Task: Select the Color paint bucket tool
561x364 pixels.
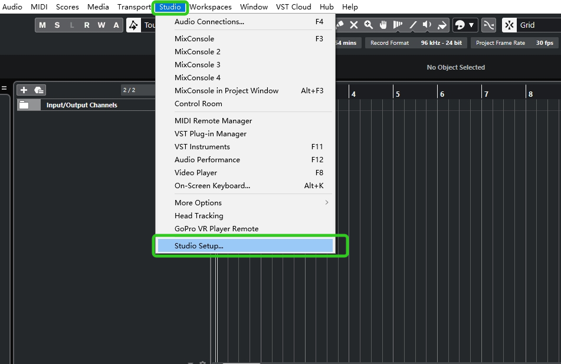Action: click(442, 25)
